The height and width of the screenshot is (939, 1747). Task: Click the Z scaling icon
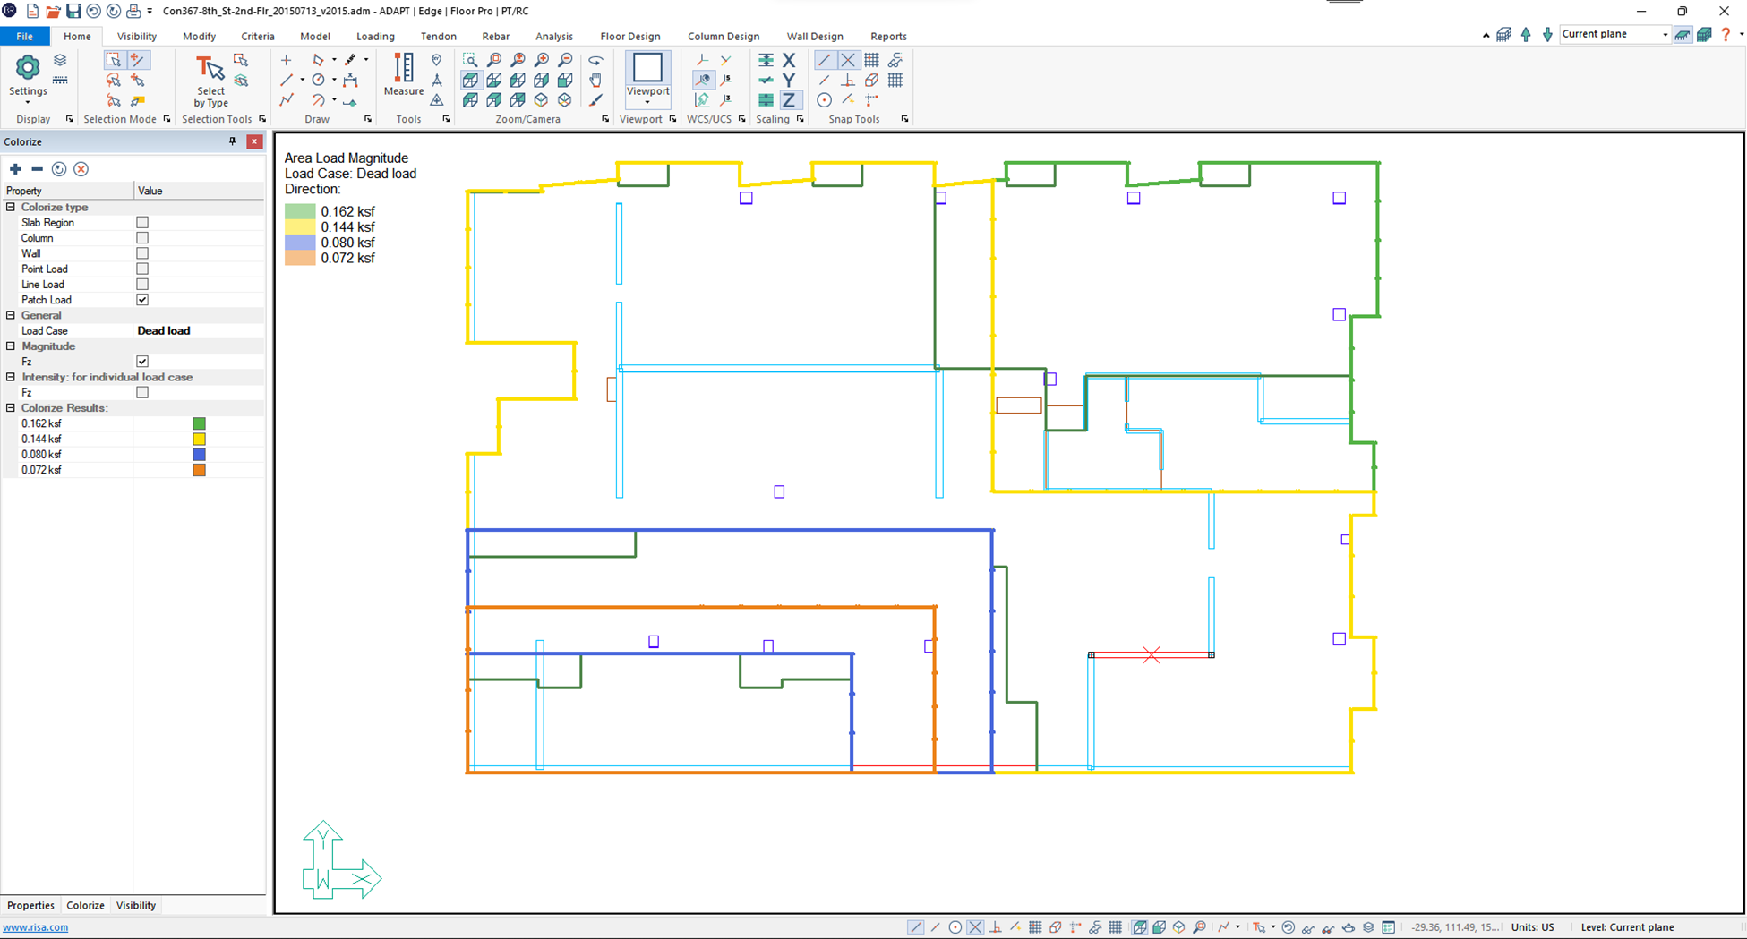[x=789, y=100]
